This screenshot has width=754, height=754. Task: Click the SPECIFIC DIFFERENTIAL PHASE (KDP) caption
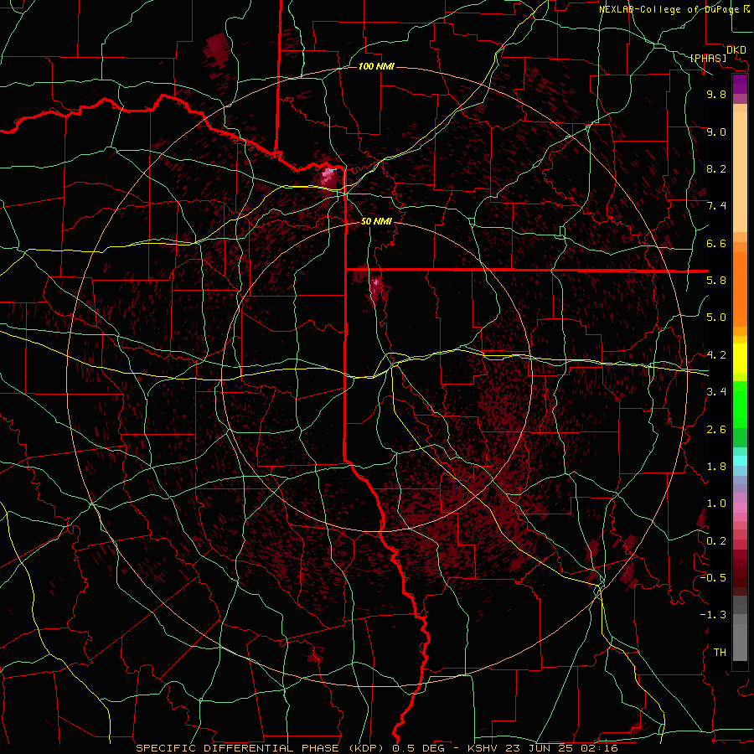(x=261, y=748)
